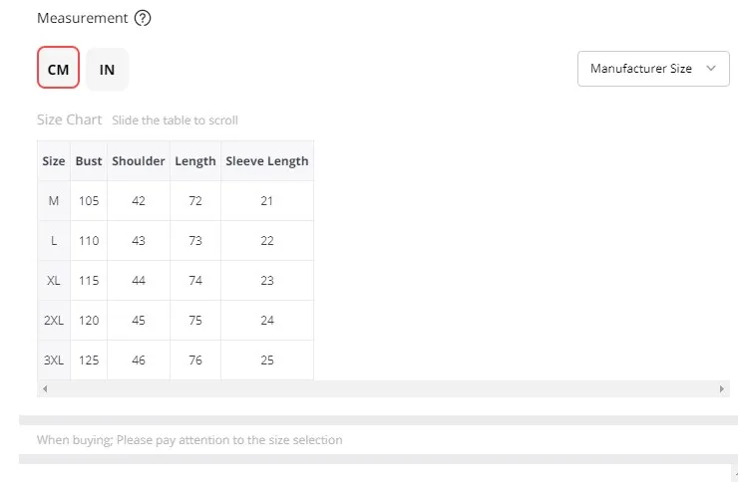Click the Size column header
The width and height of the screenshot is (738, 482).
(x=54, y=161)
